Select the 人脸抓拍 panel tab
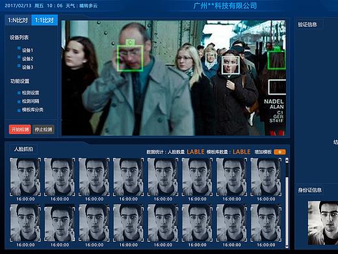The width and height of the screenshot is (338, 254). [23, 149]
